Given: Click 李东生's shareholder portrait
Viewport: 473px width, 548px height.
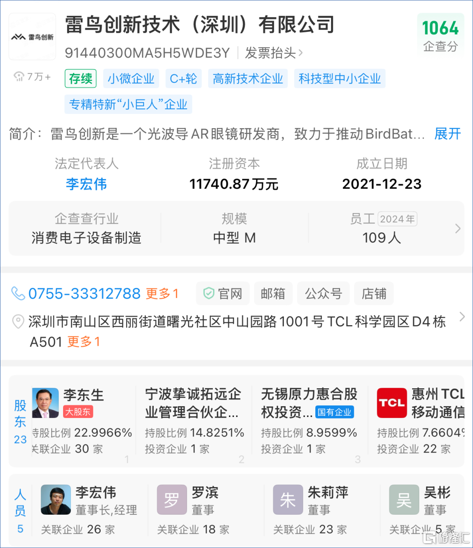Looking at the screenshot, I should [x=45, y=403].
